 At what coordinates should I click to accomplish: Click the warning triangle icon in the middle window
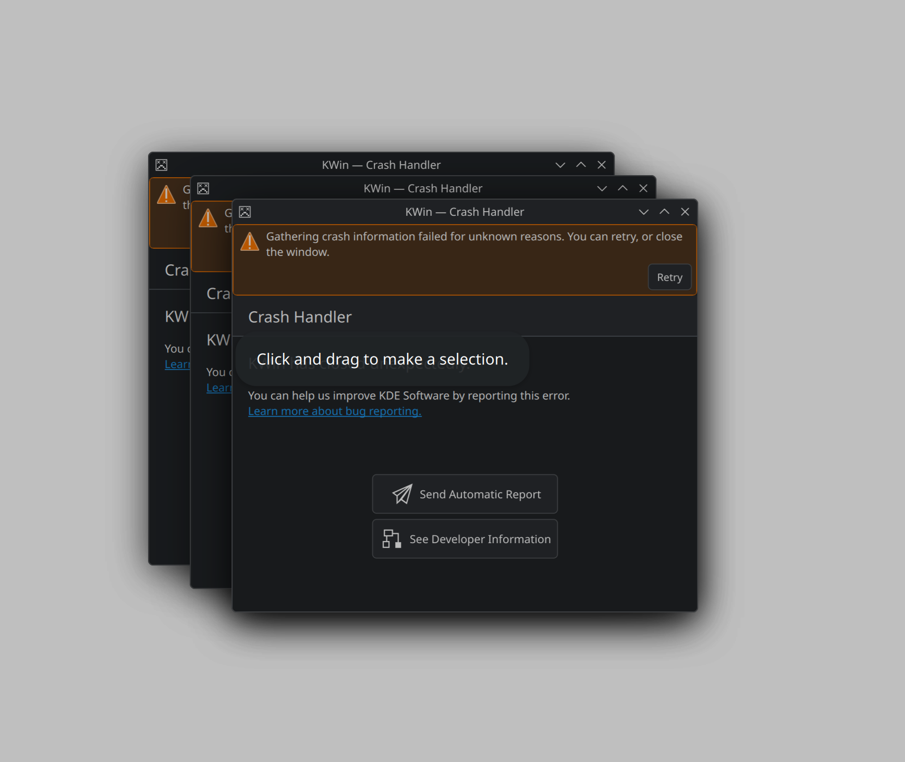(x=209, y=218)
